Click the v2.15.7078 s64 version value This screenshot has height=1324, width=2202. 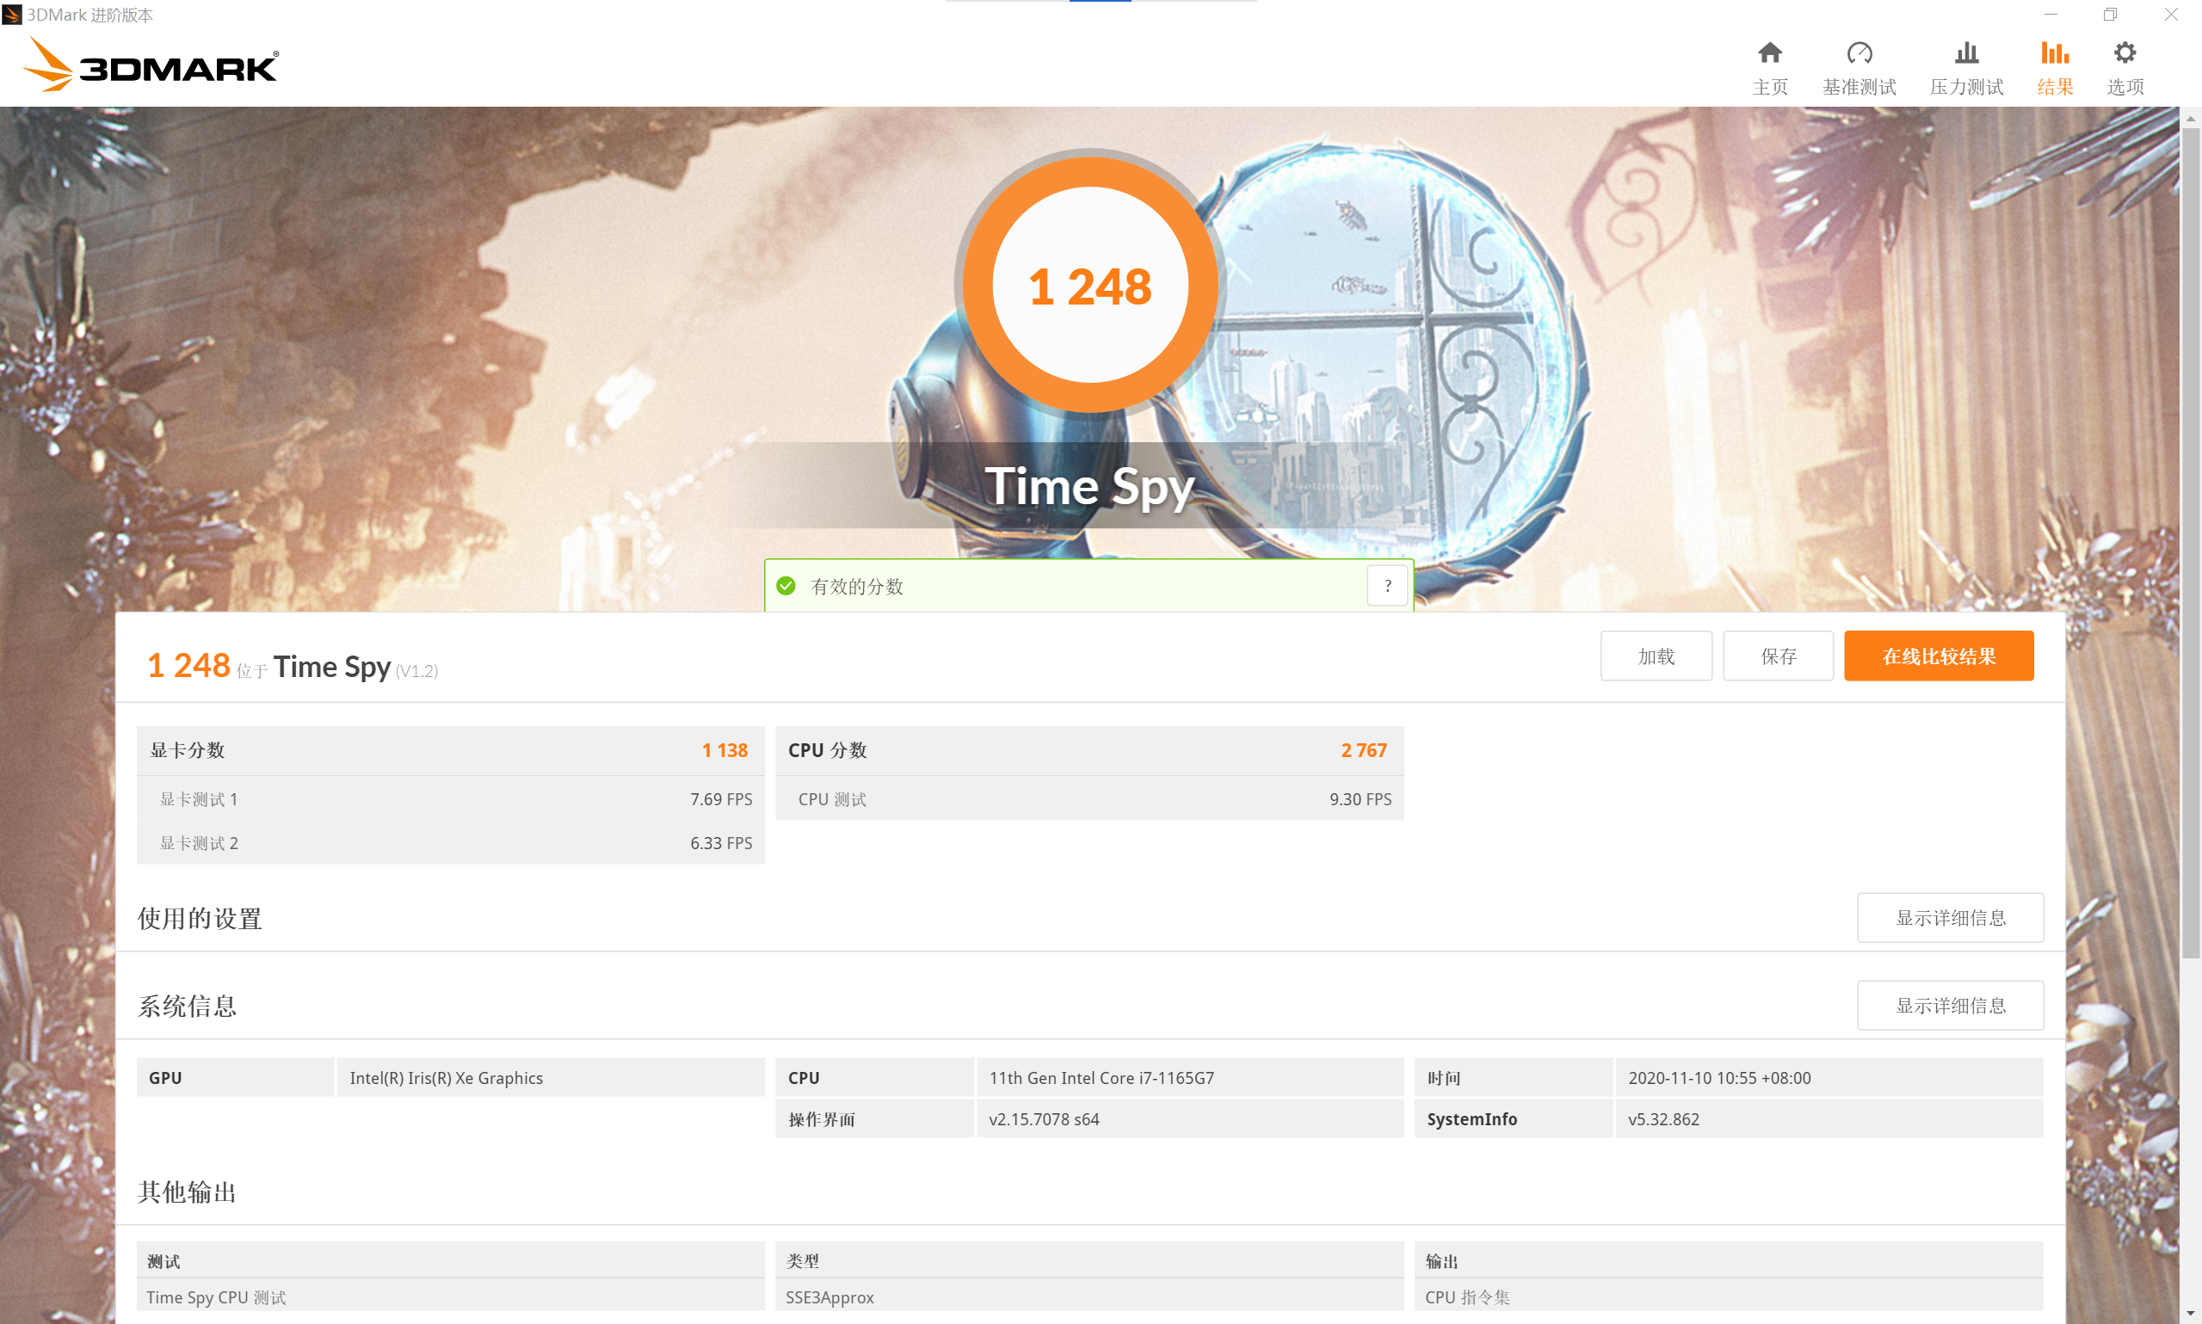[x=1190, y=1118]
